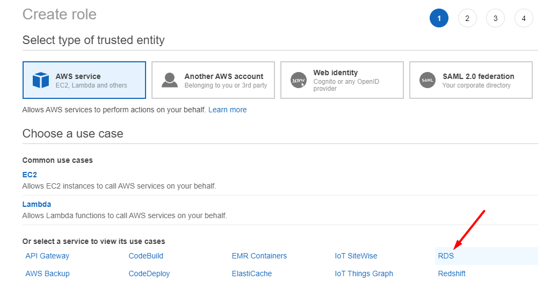Select the Redshift service
543x281 pixels.
pos(452,273)
